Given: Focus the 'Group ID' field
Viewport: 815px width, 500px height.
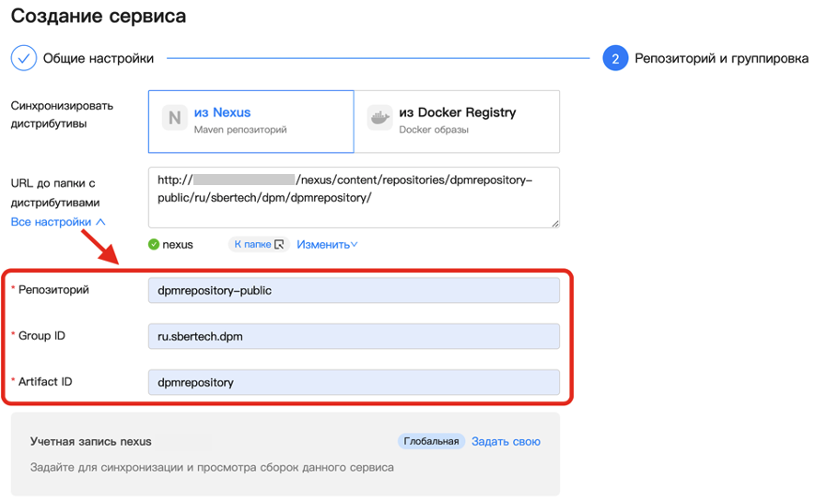Looking at the screenshot, I should tap(353, 336).
